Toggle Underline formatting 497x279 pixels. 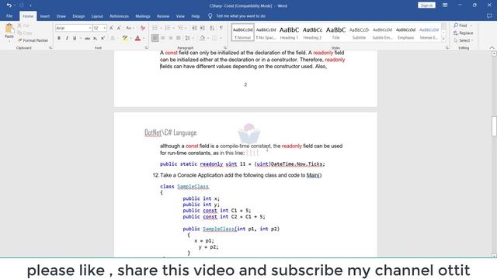(75, 38)
